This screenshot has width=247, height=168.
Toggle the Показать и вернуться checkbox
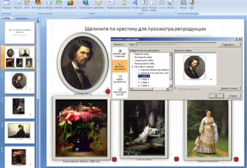click(x=176, y=89)
